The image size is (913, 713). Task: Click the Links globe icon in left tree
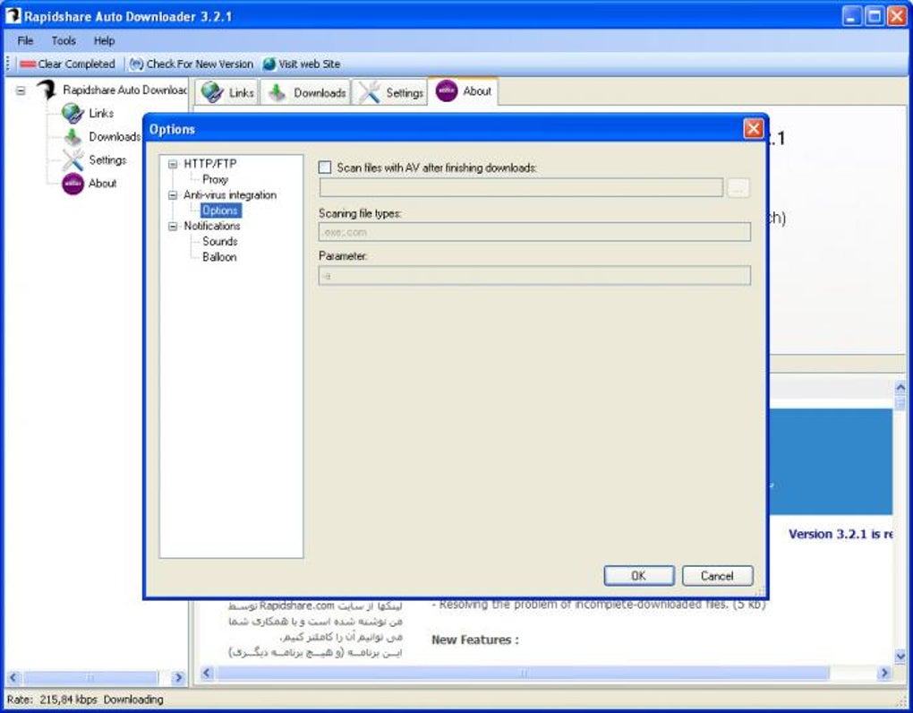[73, 113]
